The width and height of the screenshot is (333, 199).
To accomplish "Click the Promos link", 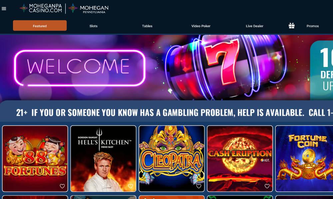I will pyautogui.click(x=313, y=26).
